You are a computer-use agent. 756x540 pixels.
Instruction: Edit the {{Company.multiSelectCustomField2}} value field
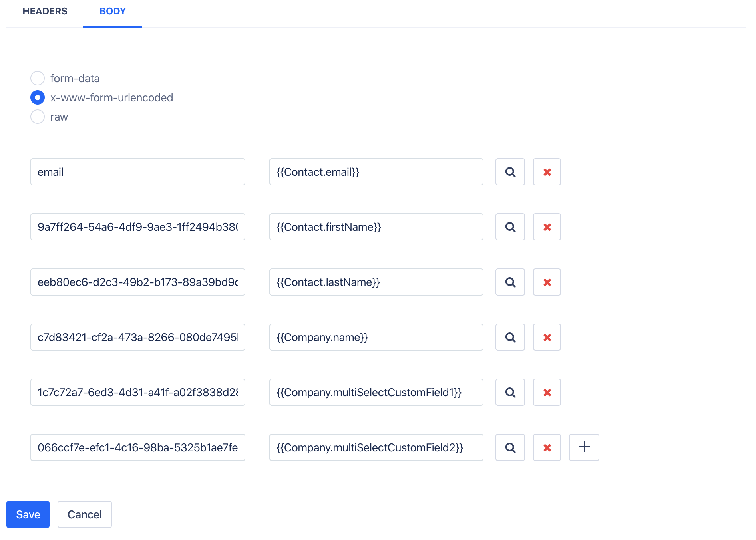(x=376, y=447)
